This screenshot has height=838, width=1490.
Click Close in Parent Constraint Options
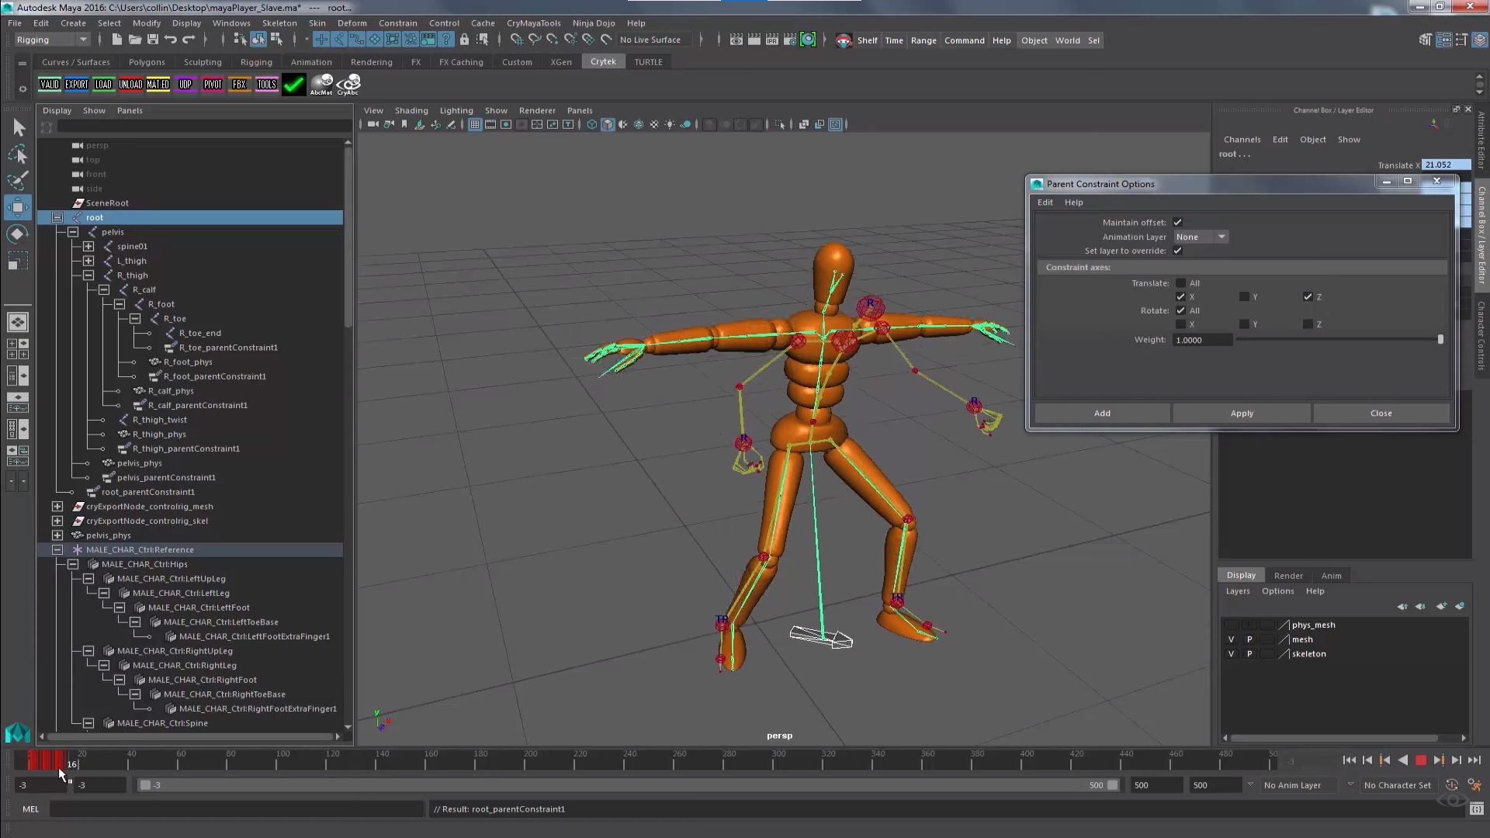pyautogui.click(x=1381, y=414)
